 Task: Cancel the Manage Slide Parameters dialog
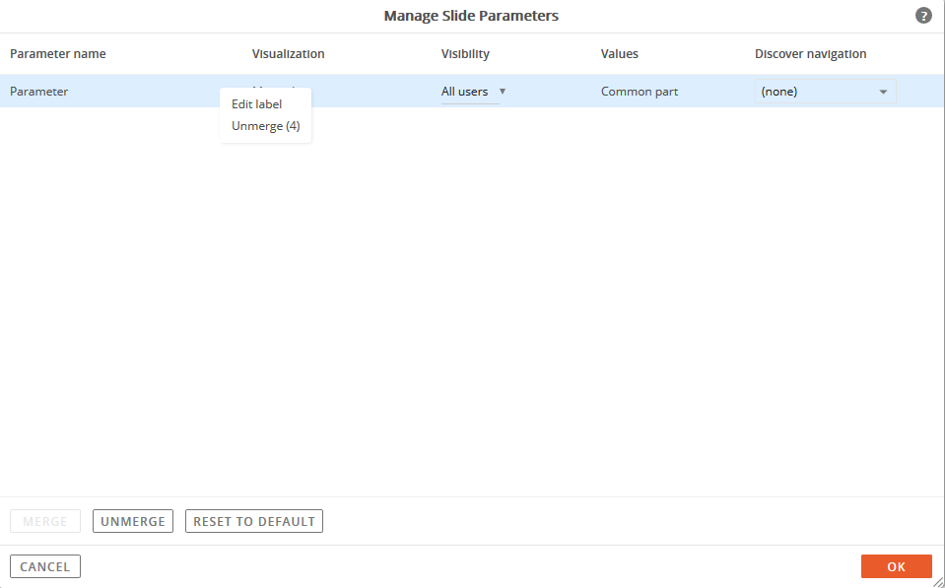[45, 566]
